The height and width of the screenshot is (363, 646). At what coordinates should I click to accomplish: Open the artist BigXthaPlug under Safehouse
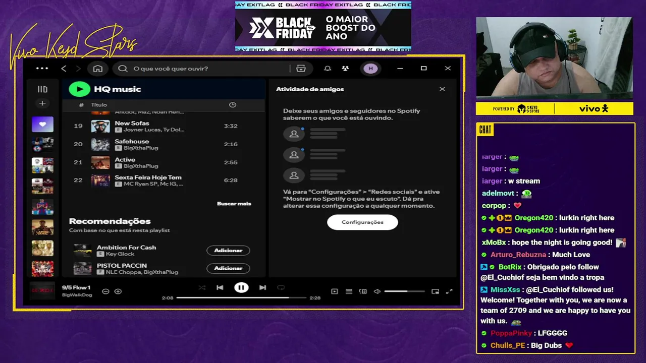(x=141, y=148)
